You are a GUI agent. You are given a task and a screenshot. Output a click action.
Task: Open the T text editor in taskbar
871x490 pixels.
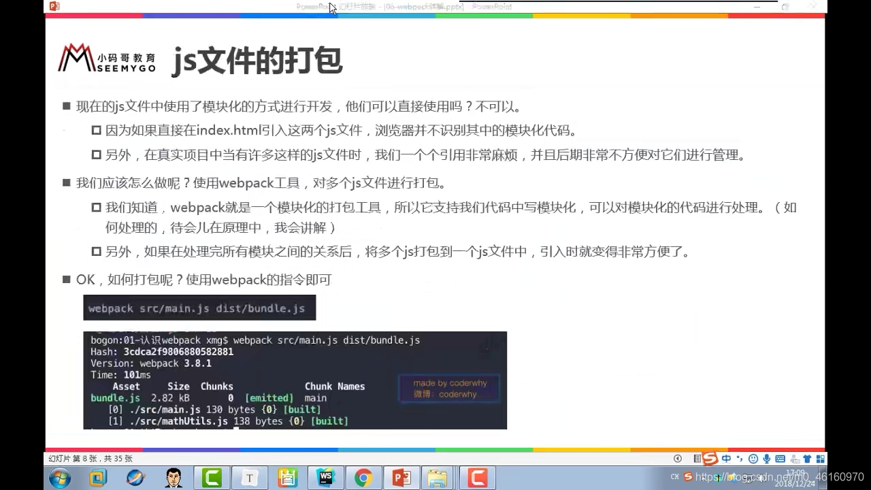tap(249, 478)
